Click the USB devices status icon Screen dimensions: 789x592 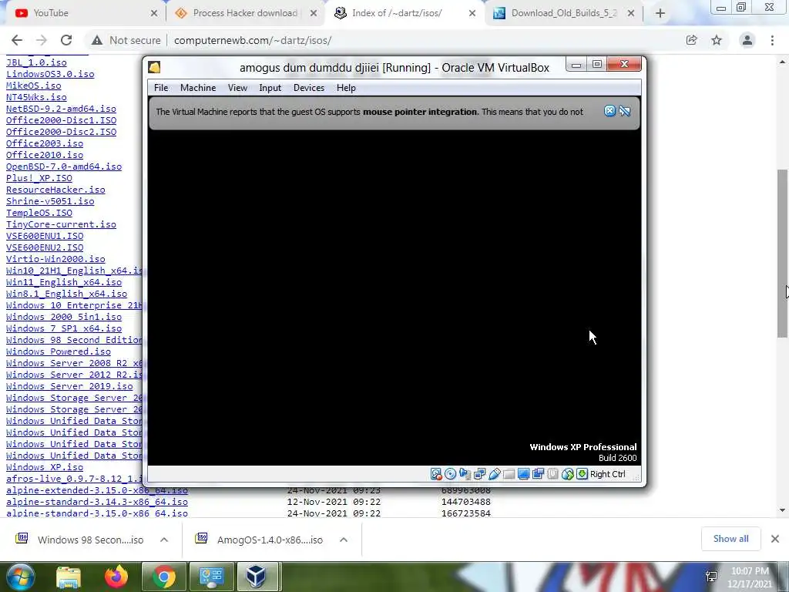coord(494,474)
